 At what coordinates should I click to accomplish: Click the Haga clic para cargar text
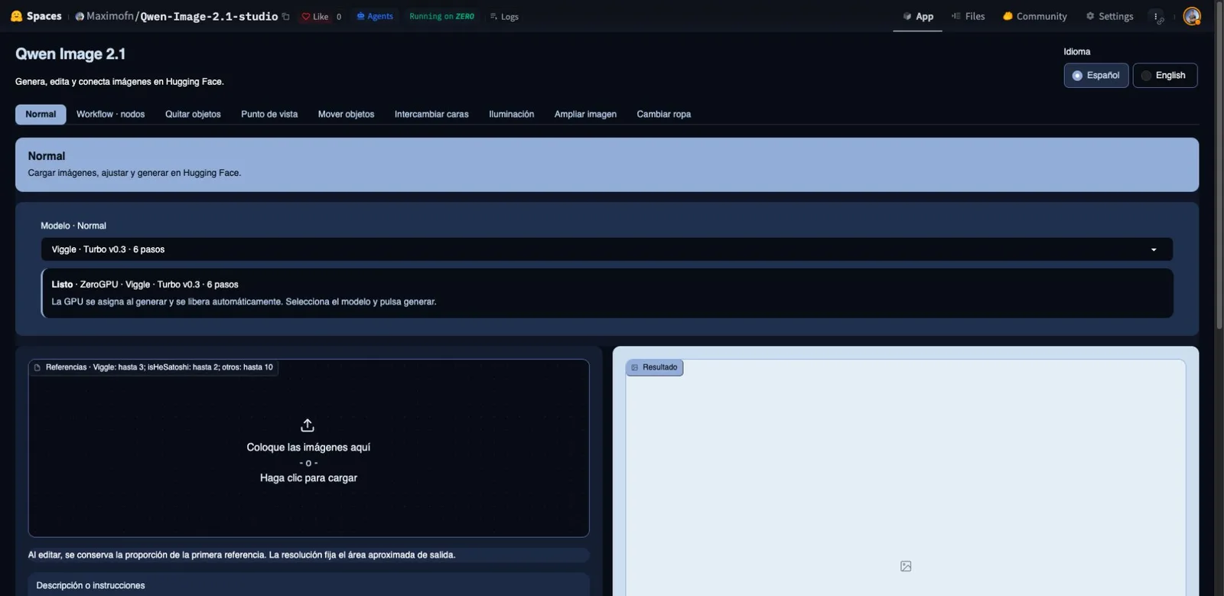pos(308,477)
